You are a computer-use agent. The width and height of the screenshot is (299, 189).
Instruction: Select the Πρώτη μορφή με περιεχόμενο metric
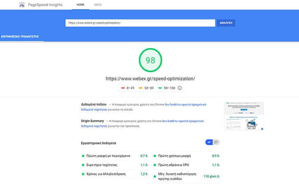[x=114, y=156]
